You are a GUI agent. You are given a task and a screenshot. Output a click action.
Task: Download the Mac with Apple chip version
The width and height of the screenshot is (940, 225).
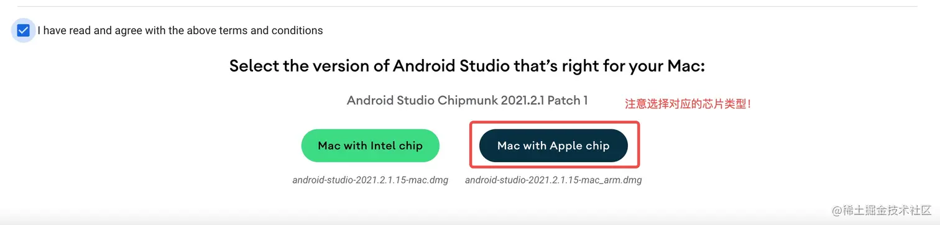tap(553, 146)
